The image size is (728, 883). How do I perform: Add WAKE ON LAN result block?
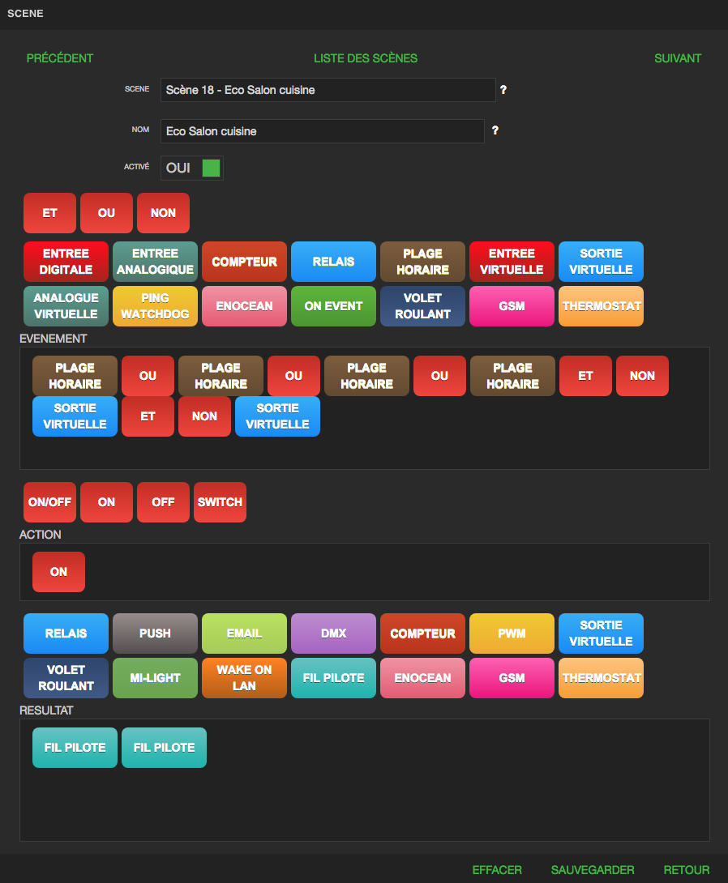tap(244, 678)
